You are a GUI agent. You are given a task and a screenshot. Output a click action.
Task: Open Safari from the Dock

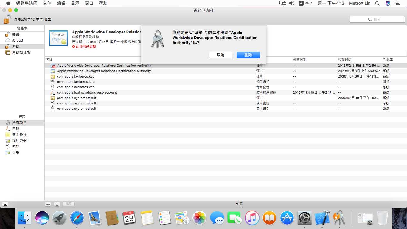tap(77, 218)
